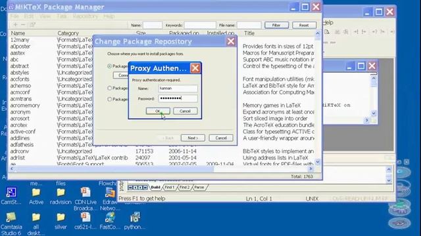The height and width of the screenshot is (236, 421).
Task: Select the a0poster package row
Action: [x=20, y=47]
